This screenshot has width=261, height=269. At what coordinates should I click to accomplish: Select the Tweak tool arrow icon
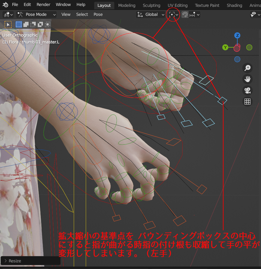point(8,25)
